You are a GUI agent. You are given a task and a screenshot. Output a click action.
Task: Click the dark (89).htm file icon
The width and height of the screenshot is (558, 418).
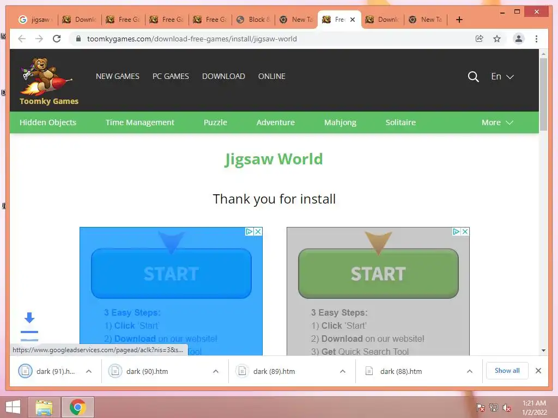(x=242, y=371)
